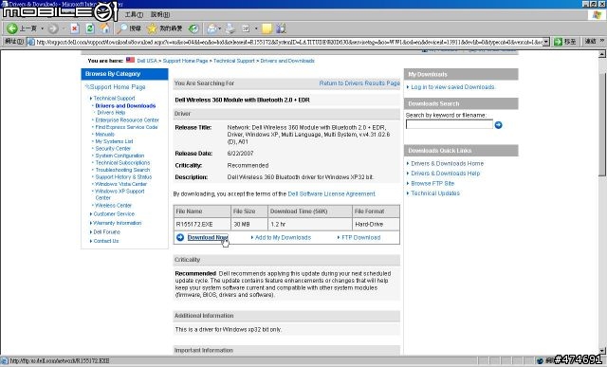The height and width of the screenshot is (367, 607).
Task: Click FTP Download link
Action: point(361,237)
